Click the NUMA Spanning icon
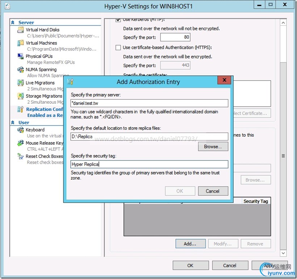 (20, 69)
